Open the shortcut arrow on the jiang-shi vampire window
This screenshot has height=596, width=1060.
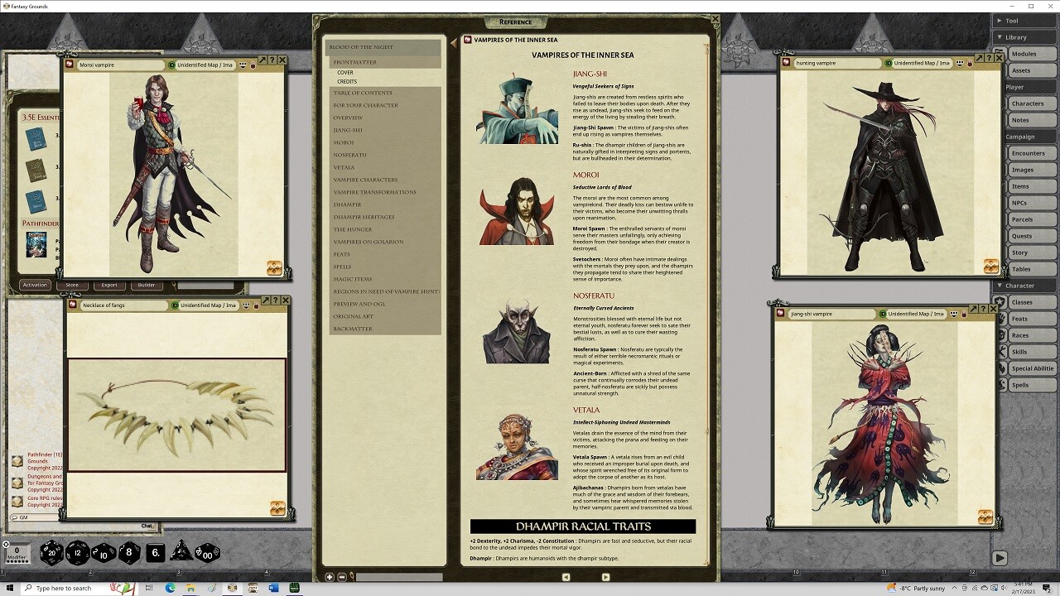(x=975, y=309)
